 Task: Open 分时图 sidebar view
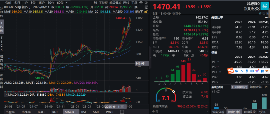pos(1,12)
